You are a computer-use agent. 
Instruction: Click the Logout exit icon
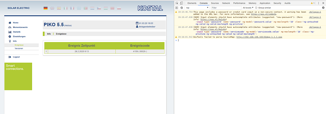[x=10, y=57]
